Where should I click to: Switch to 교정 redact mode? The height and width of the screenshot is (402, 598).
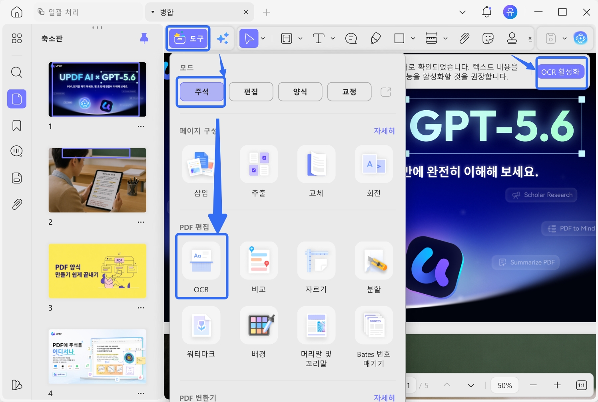click(349, 92)
